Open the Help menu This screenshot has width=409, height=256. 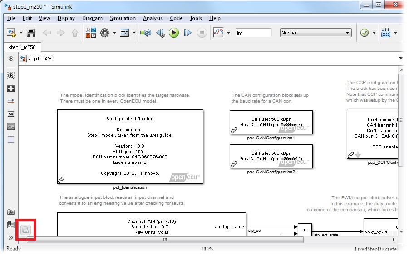[x=215, y=18]
